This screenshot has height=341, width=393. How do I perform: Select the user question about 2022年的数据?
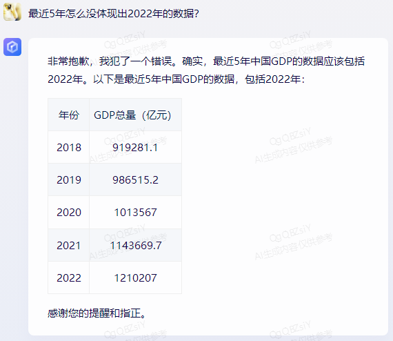[114, 14]
